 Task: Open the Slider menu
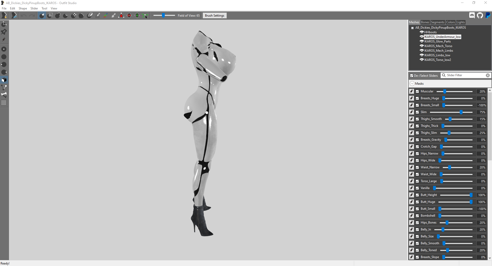34,8
